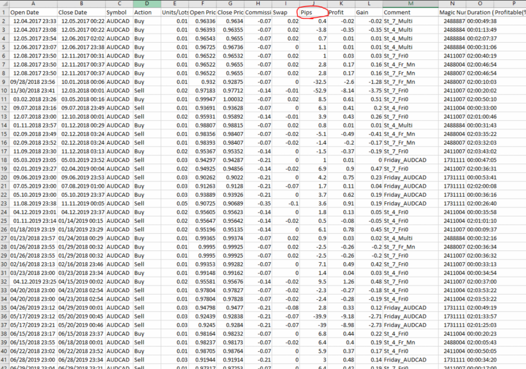Click 'AUDCAD' symbol in row 20
The width and height of the screenshot is (526, 369).
pos(118,178)
